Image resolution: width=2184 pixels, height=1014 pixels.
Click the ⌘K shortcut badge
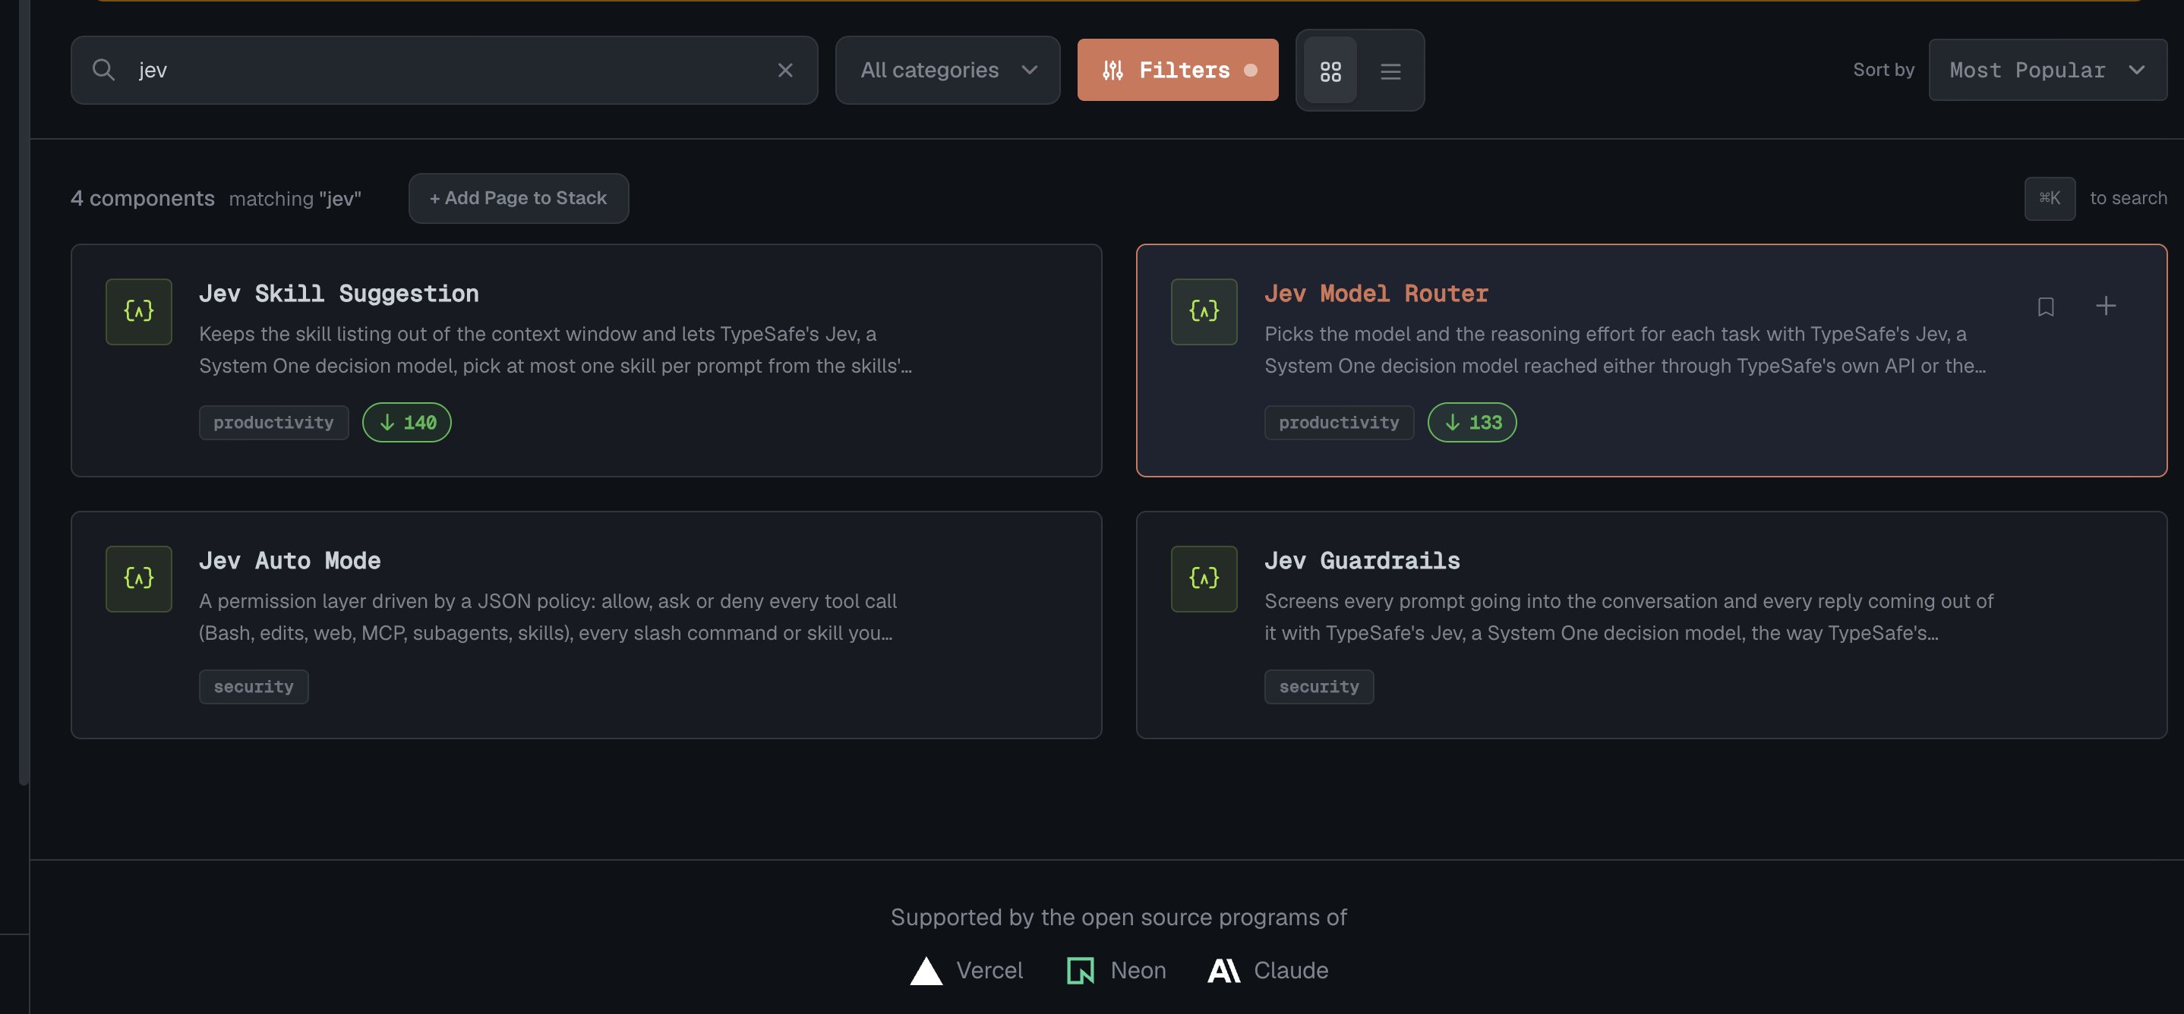coord(2049,198)
